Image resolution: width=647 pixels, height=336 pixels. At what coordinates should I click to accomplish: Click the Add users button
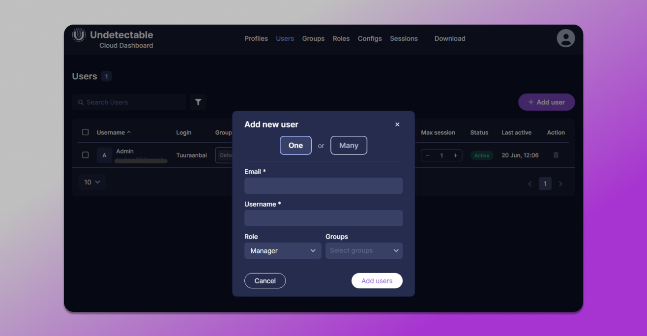pyautogui.click(x=377, y=280)
